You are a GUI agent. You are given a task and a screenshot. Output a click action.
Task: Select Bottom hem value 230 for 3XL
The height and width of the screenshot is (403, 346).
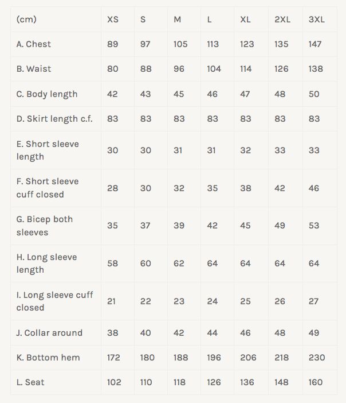coord(316,358)
